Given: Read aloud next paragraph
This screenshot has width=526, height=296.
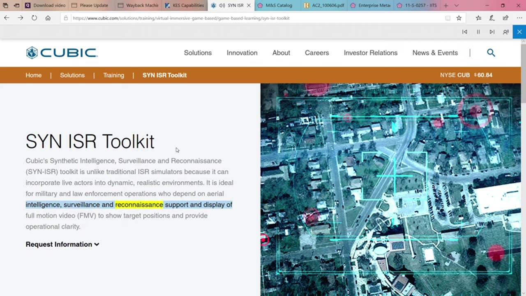Looking at the screenshot, I should (492, 32).
